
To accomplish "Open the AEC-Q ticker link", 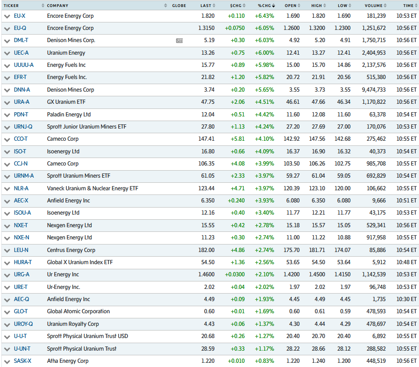I will coord(21,299).
